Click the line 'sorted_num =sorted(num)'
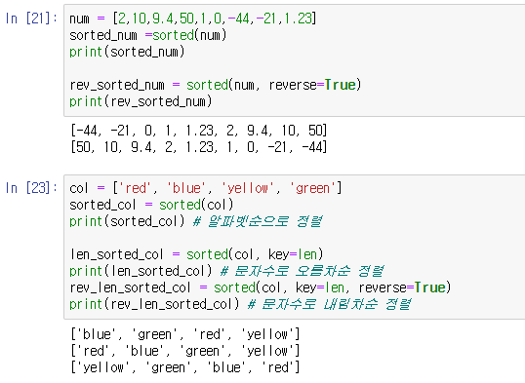Screen dimensions: 525x383 (148, 35)
